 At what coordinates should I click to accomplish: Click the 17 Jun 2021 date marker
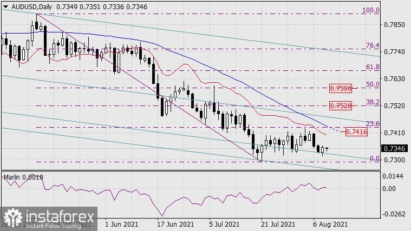click(x=175, y=224)
